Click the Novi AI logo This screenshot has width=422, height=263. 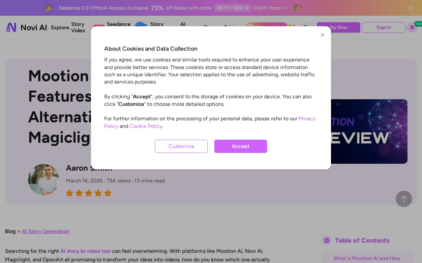pyautogui.click(x=26, y=28)
